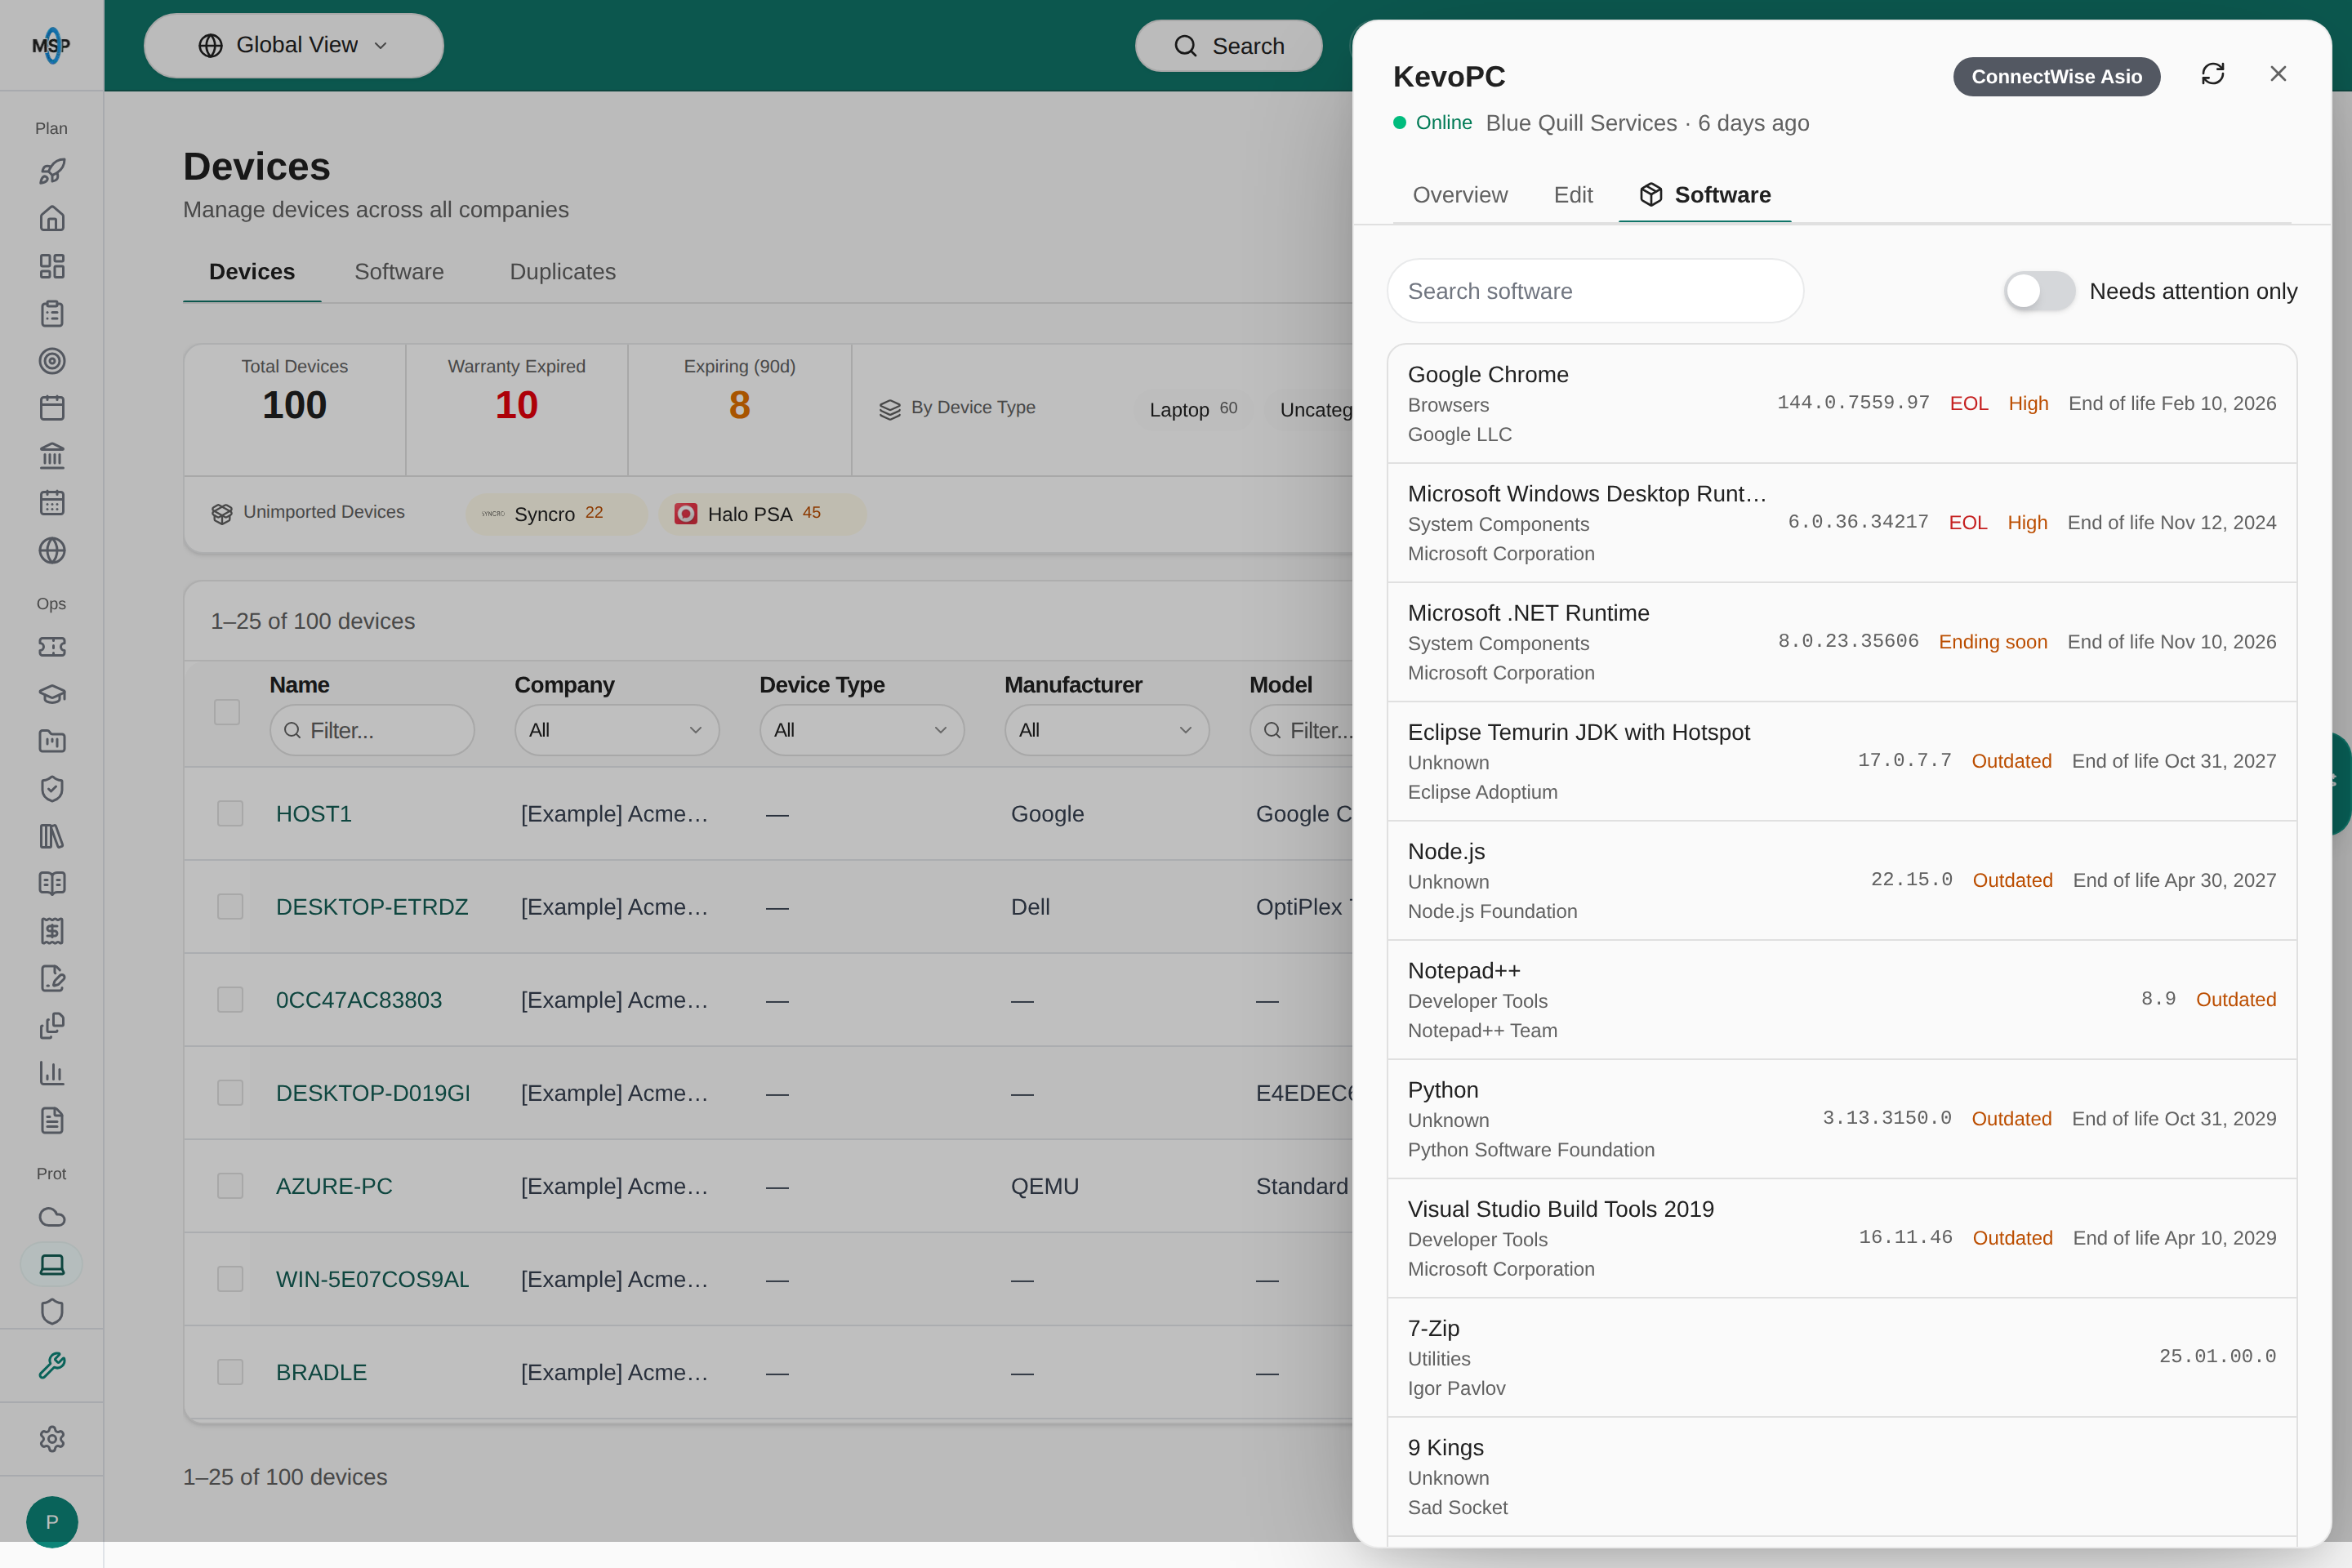Image resolution: width=2352 pixels, height=1568 pixels.
Task: Tick the select-all checkbox in table header
Action: 227,712
